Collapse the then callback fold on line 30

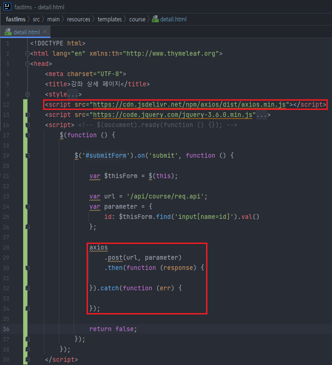(27, 268)
